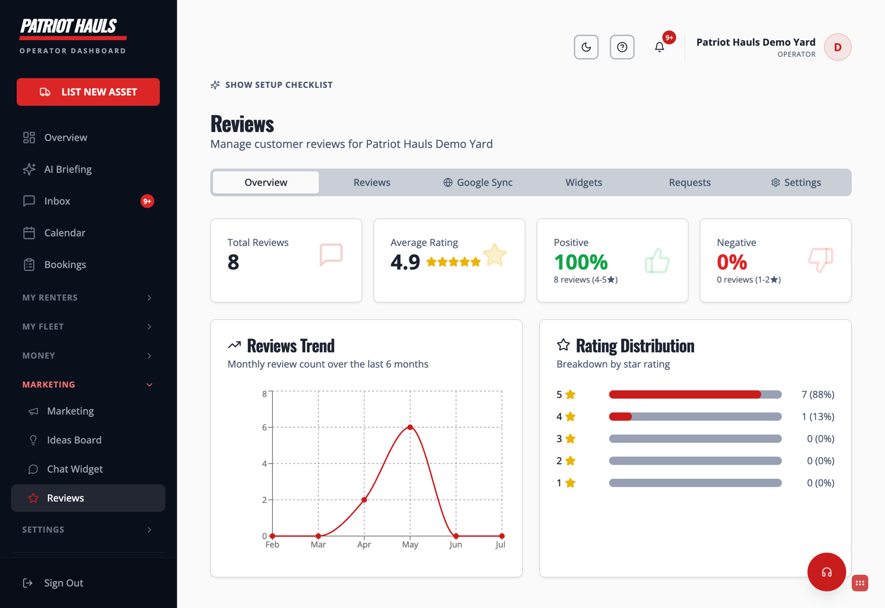Open the Marketing megaphone item
885x608 pixels.
88,411
